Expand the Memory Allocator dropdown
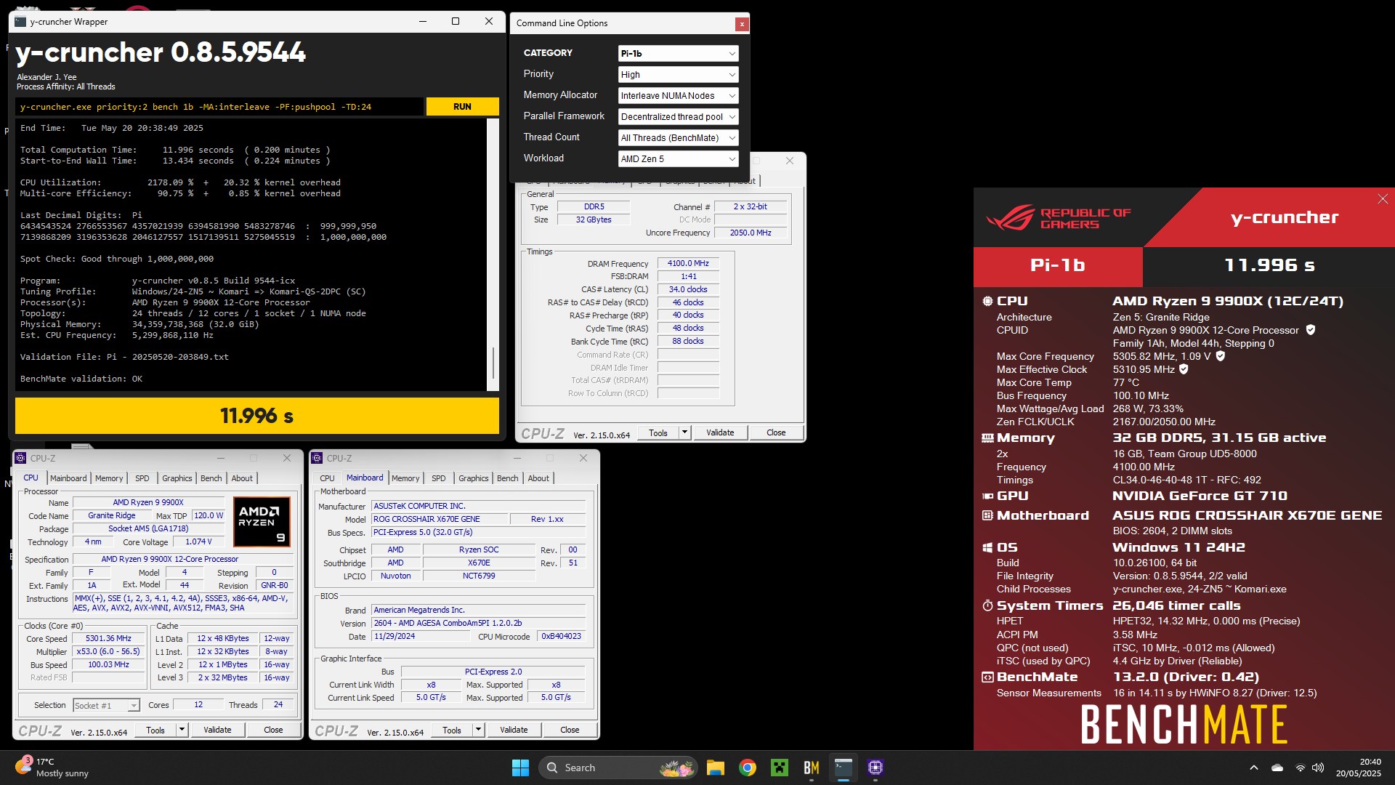The height and width of the screenshot is (785, 1395). coord(679,96)
